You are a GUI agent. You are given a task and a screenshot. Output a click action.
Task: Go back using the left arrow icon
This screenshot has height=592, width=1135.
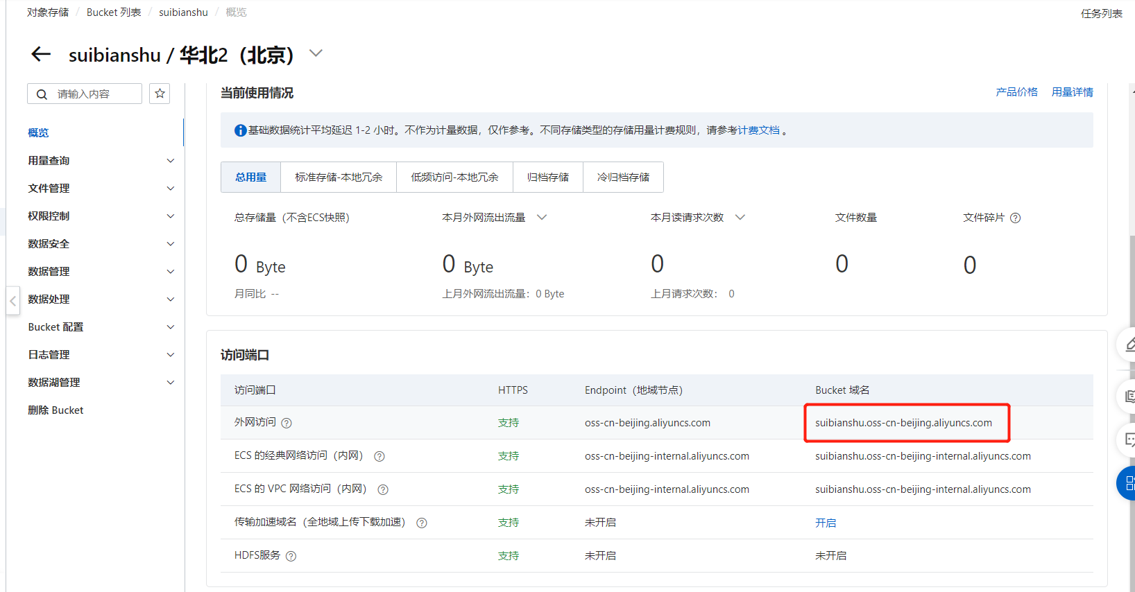(x=41, y=54)
